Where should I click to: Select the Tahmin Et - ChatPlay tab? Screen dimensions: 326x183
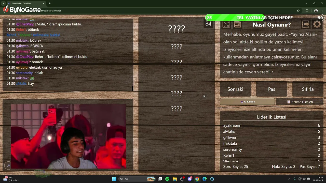point(26,3)
